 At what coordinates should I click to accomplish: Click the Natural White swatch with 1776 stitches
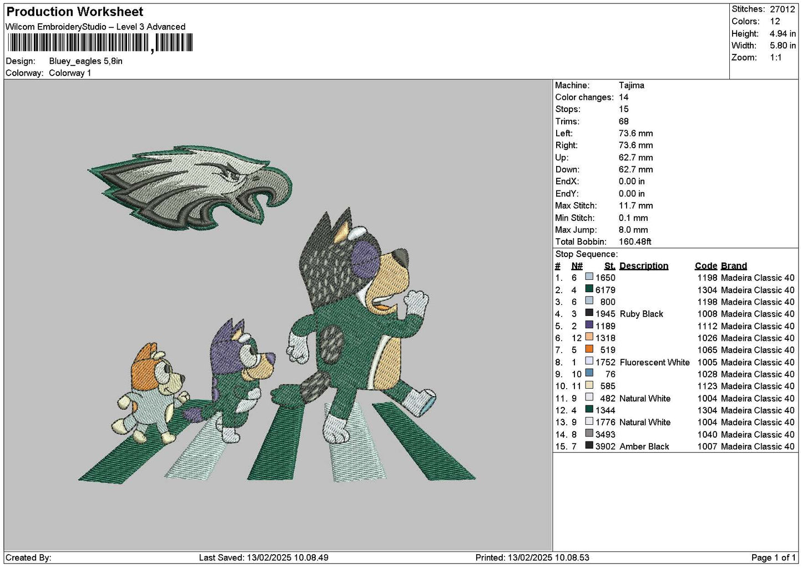589,422
